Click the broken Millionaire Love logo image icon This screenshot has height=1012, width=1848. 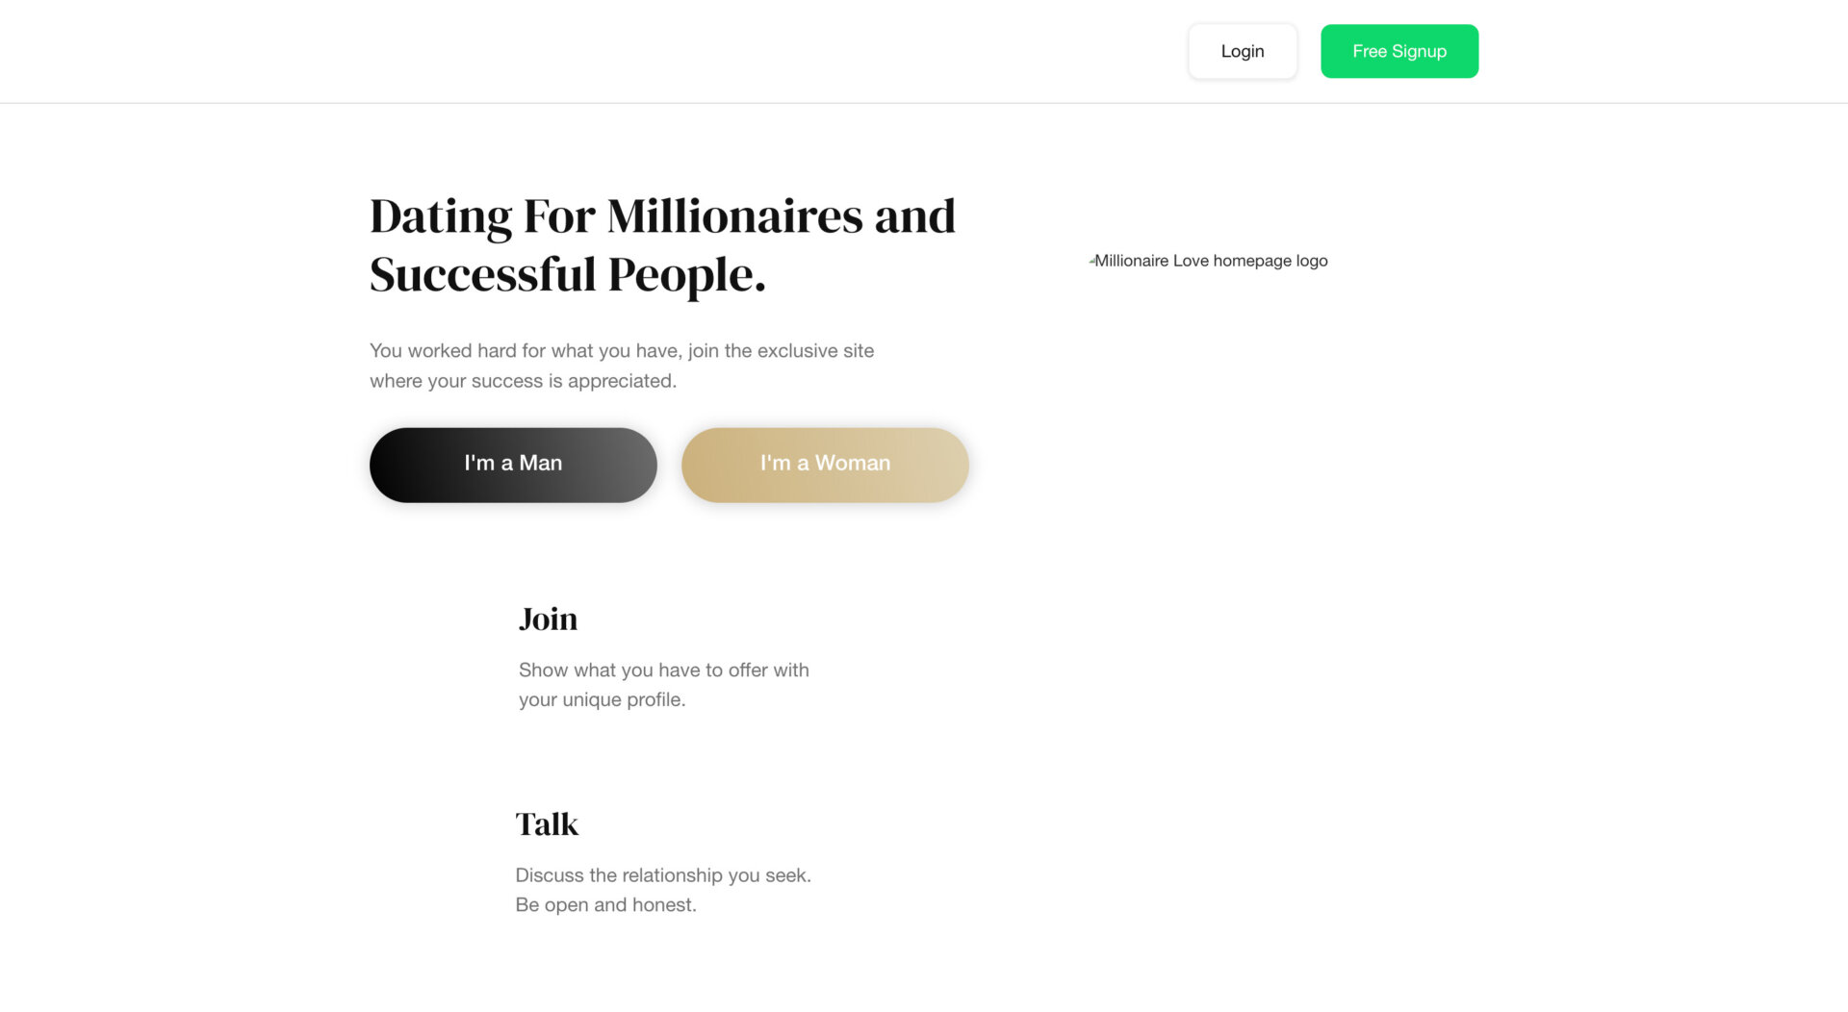pos(1092,260)
